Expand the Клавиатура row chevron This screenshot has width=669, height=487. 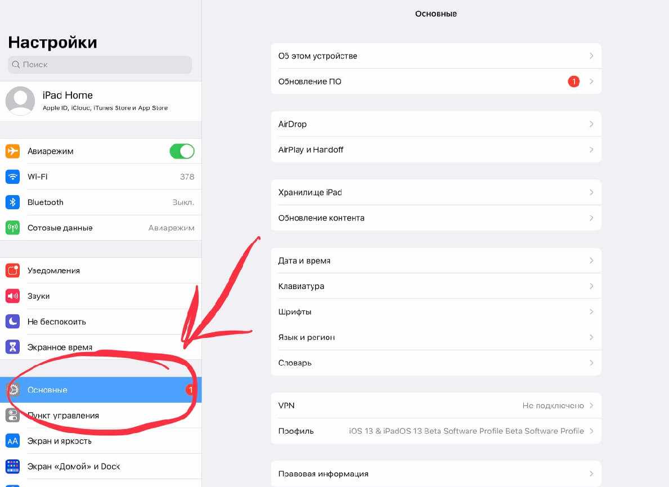tap(591, 286)
